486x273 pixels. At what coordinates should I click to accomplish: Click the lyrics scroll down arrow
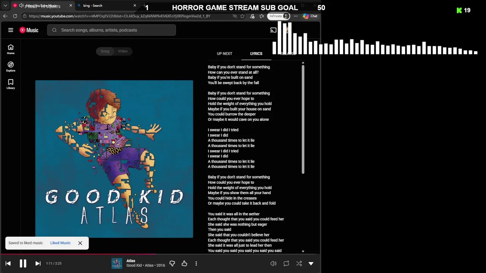[303, 251]
